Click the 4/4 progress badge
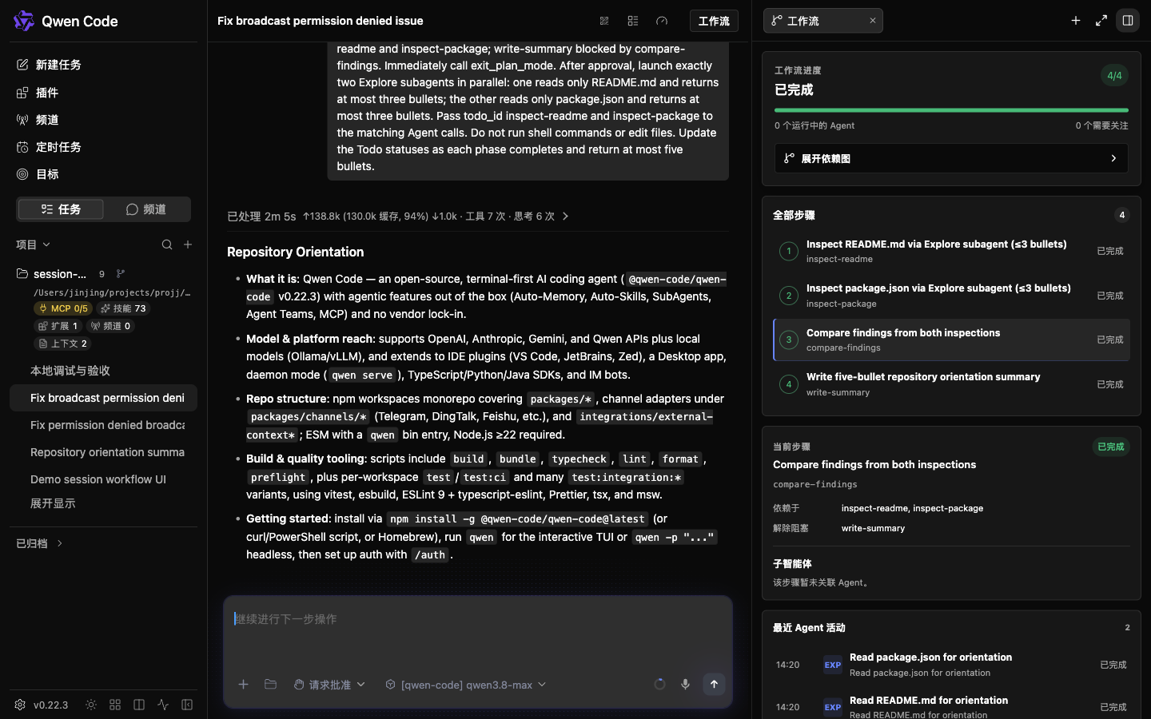Image resolution: width=1151 pixels, height=719 pixels. pos(1114,76)
